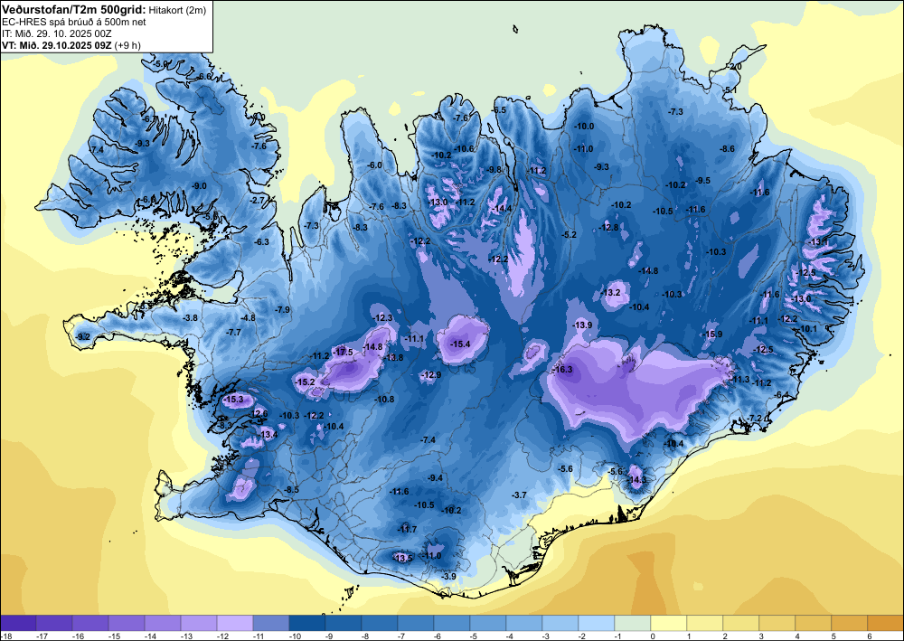Select the -12.8 temperature value
Screen dimensions: 904x641
(607, 227)
